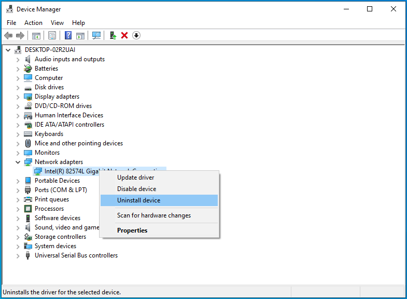Click the Universal Serial Bus controllers icon
407x299 pixels.
point(28,255)
